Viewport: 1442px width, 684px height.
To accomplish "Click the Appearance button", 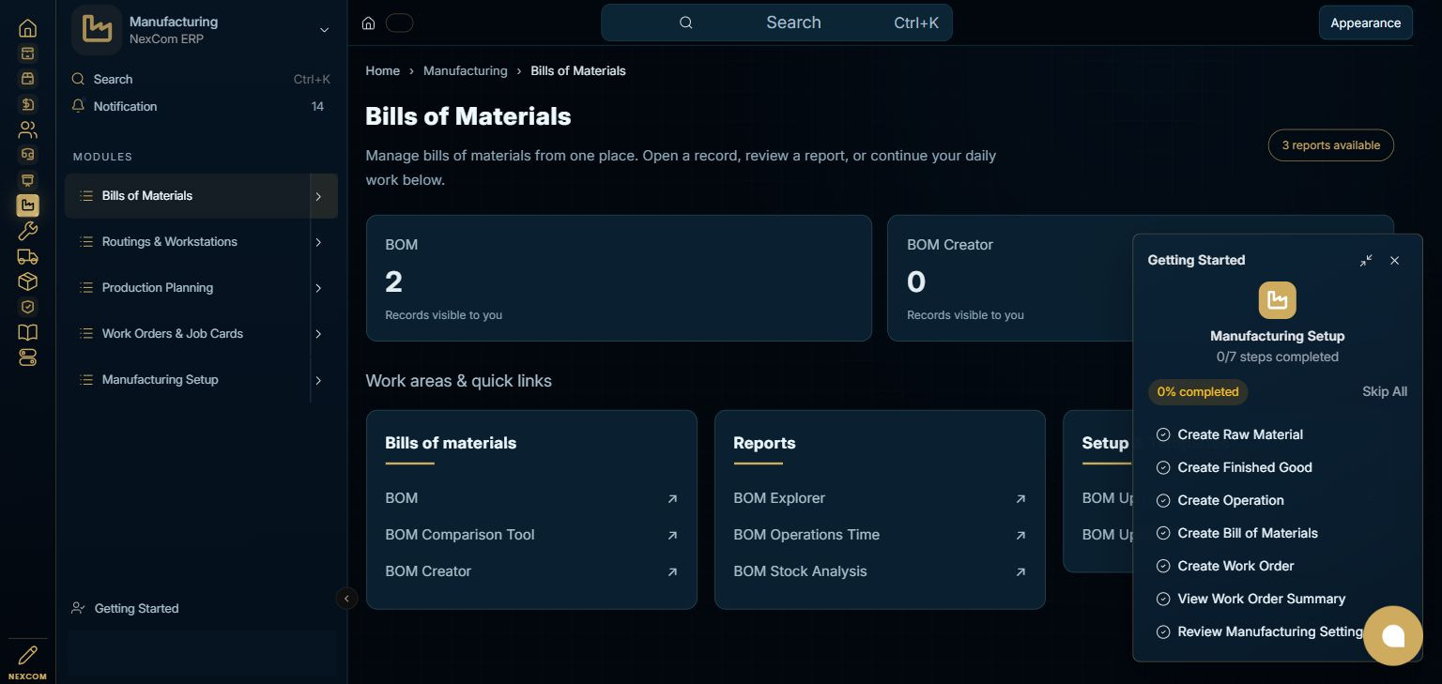I will tap(1365, 23).
